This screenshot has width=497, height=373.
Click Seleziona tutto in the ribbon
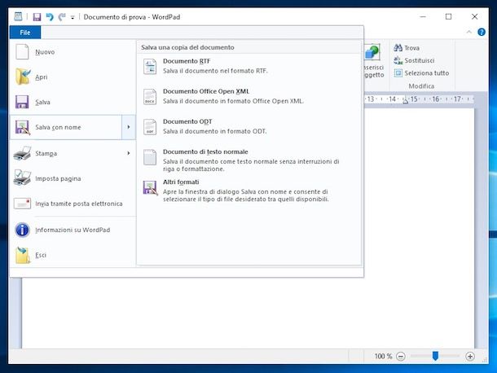tap(421, 72)
